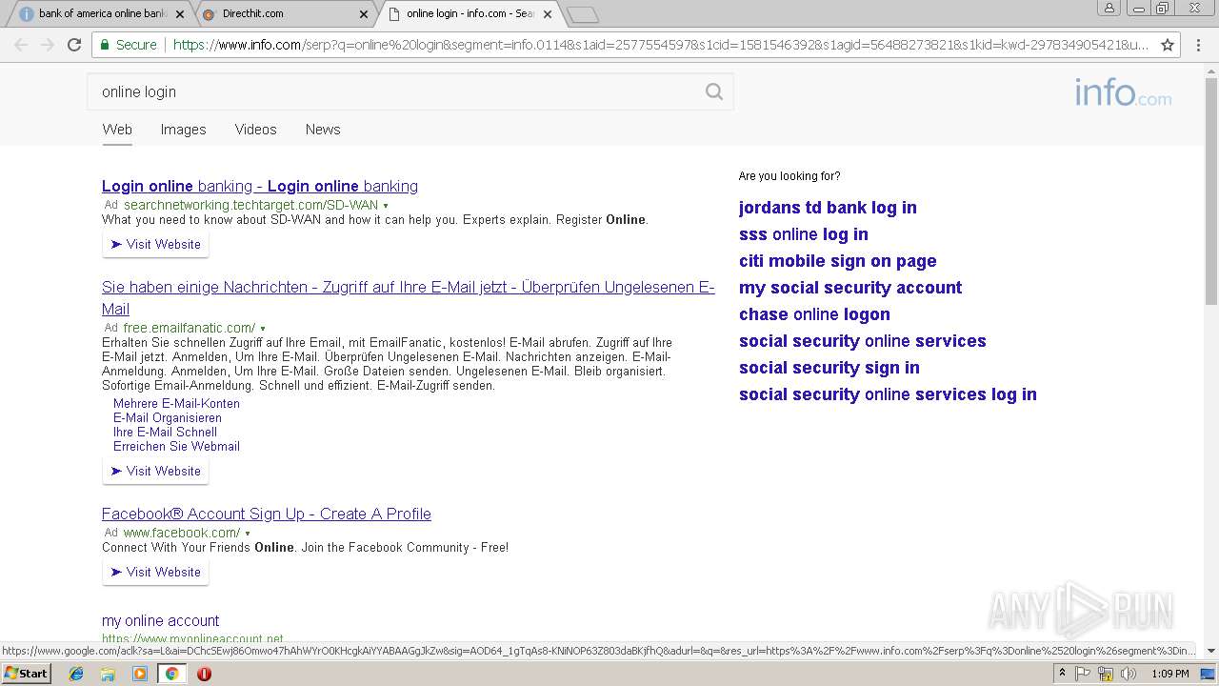This screenshot has width=1219, height=686.
Task: Open Ihre E-Mail Schnell sublink
Action: tap(165, 432)
